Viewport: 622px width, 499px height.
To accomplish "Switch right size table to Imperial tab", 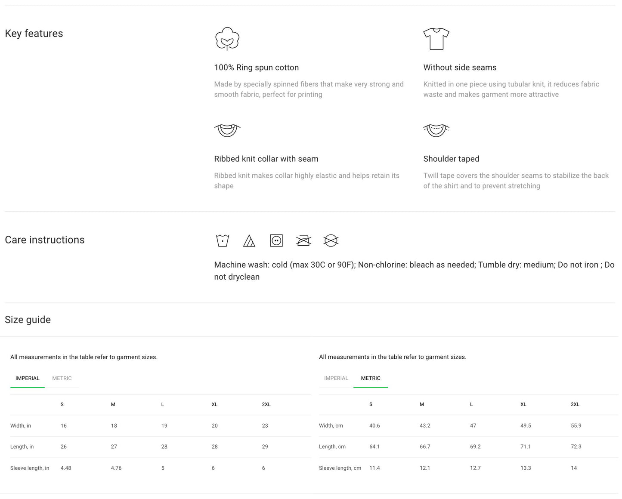I will tap(336, 378).
